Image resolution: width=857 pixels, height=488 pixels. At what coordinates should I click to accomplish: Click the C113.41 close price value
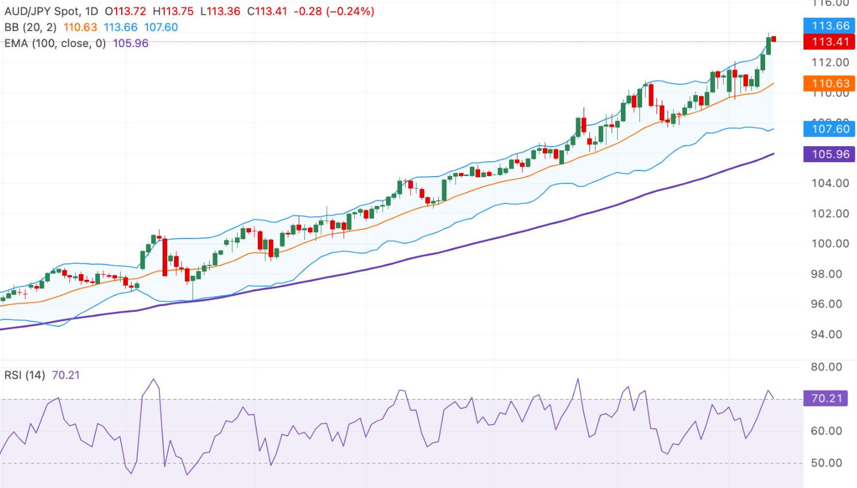coord(267,11)
